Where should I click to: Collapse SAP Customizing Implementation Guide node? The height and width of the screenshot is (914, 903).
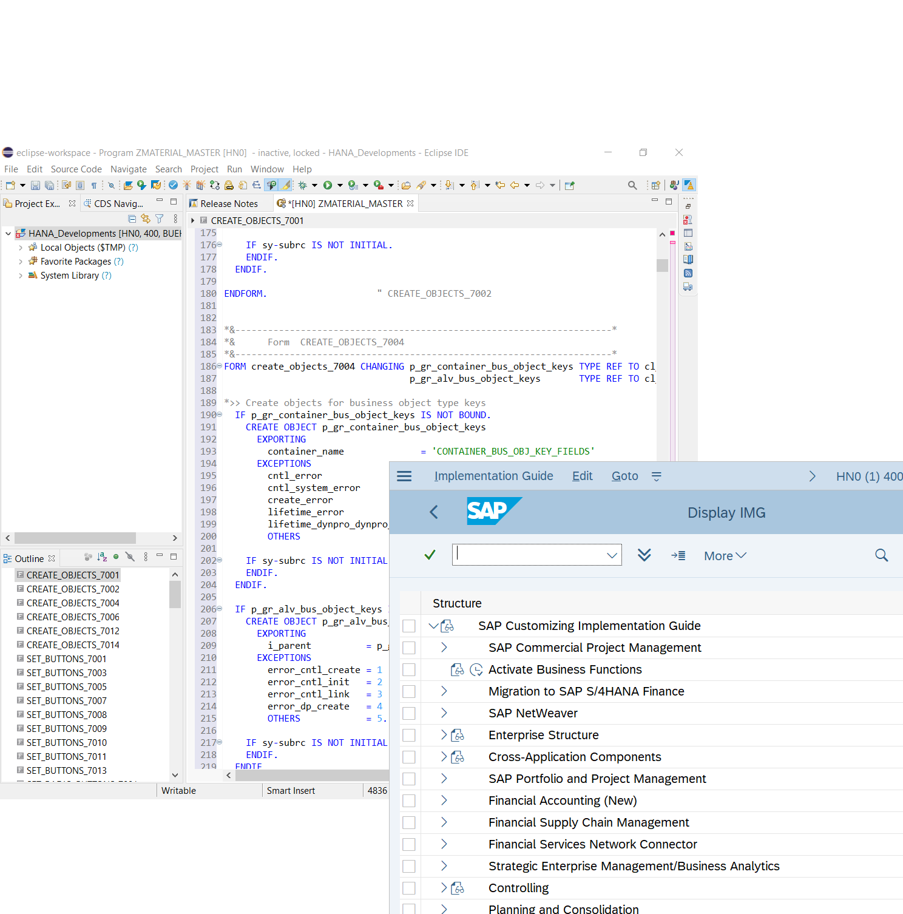[433, 626]
